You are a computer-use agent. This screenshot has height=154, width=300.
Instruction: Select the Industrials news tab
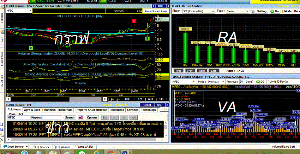65,110
